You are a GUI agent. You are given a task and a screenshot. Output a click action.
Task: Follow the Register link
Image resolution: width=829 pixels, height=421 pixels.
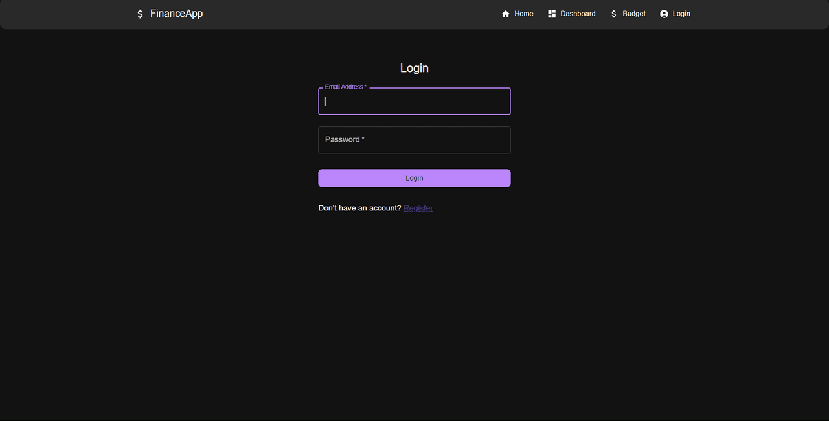pos(418,208)
